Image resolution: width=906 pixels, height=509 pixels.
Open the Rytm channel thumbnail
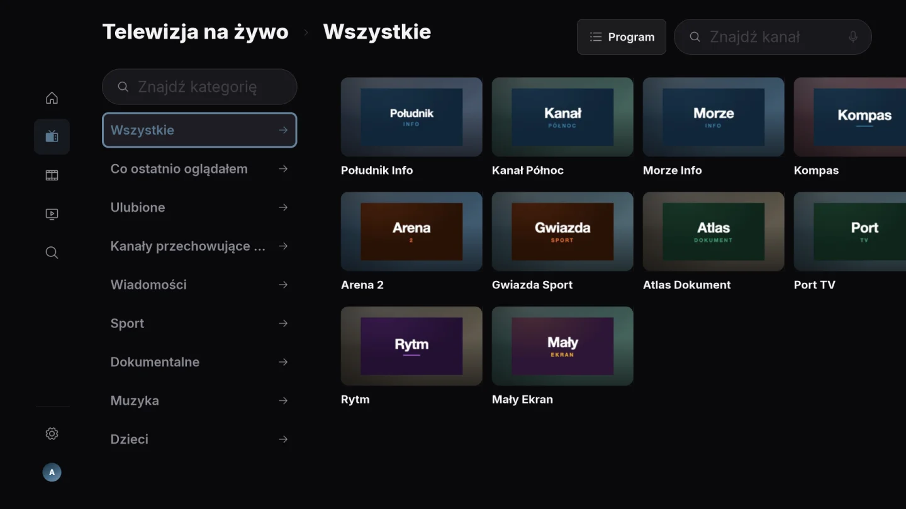[411, 346]
